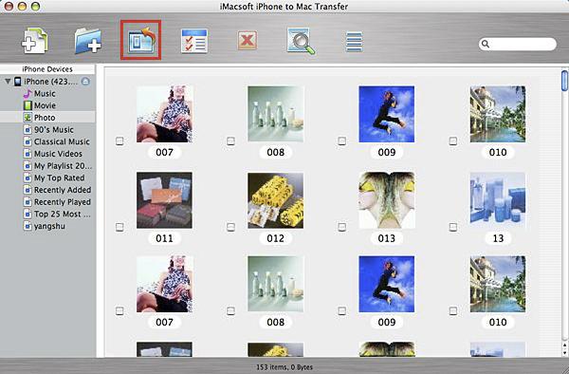Tick the checkbox for photo 013
569x374 pixels.
tap(341, 227)
